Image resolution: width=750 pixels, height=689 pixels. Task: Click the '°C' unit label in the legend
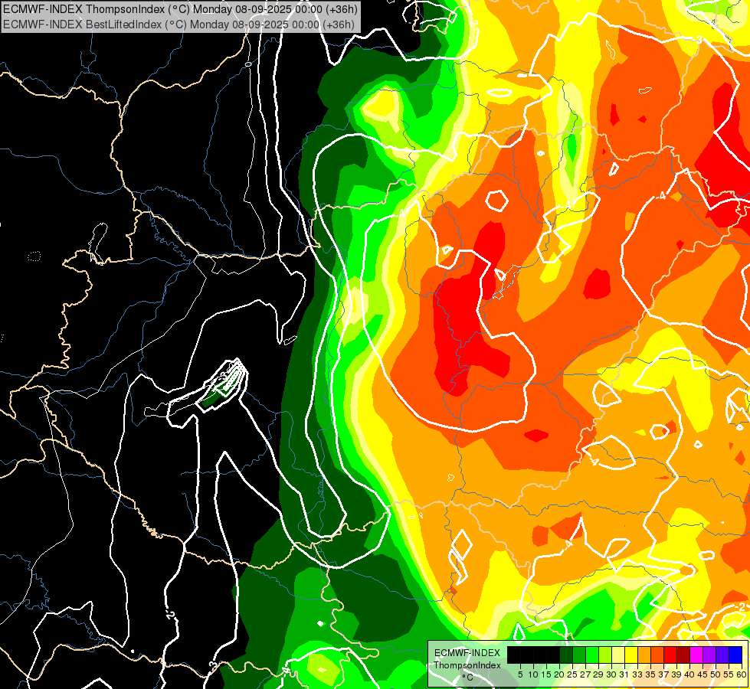(468, 678)
